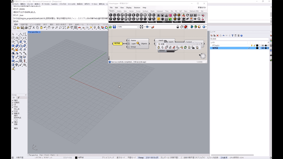Toggle the デフォルト layer visibility lightbulb

click(252, 45)
